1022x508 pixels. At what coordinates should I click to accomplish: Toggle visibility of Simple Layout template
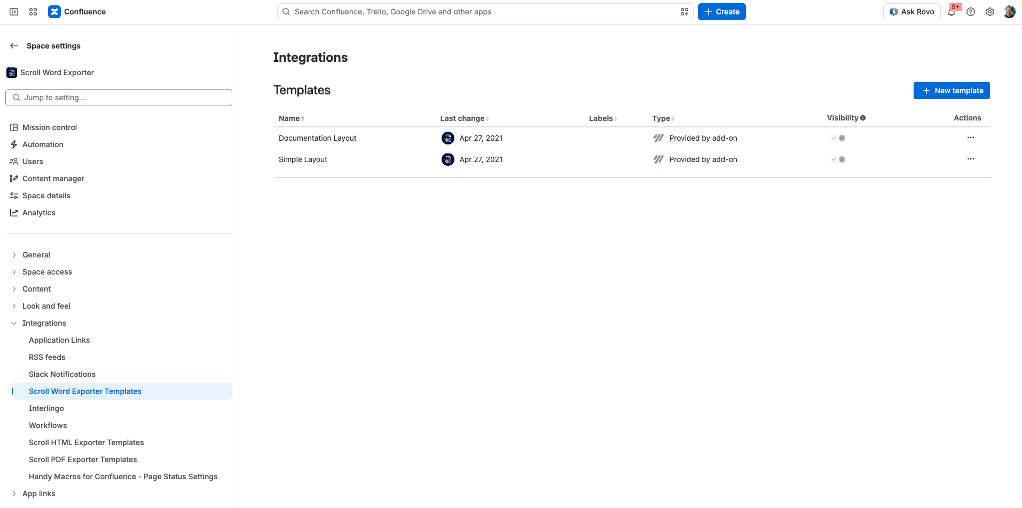[838, 159]
